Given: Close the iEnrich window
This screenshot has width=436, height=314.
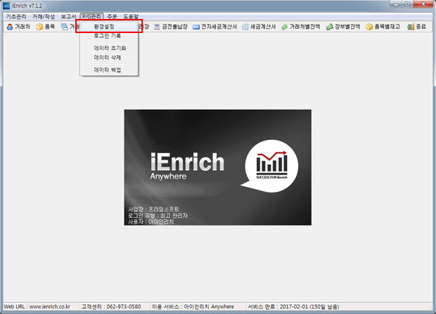Looking at the screenshot, I should point(423,4).
